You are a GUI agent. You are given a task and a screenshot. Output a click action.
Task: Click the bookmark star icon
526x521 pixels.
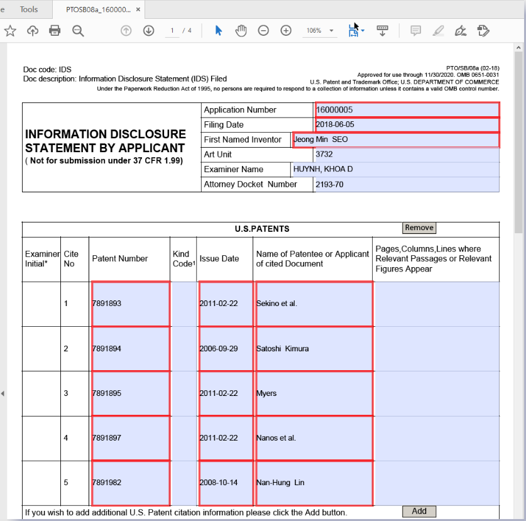tap(10, 31)
